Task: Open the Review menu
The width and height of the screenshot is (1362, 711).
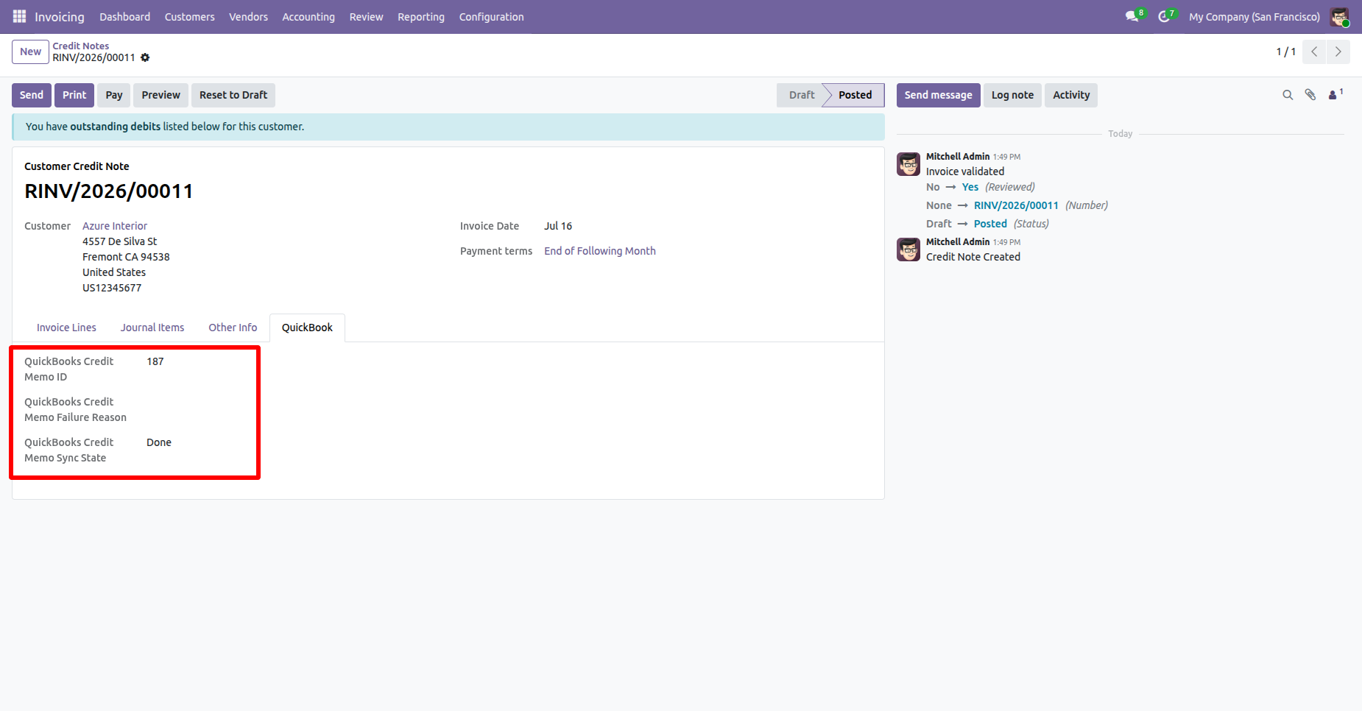Action: pos(367,17)
